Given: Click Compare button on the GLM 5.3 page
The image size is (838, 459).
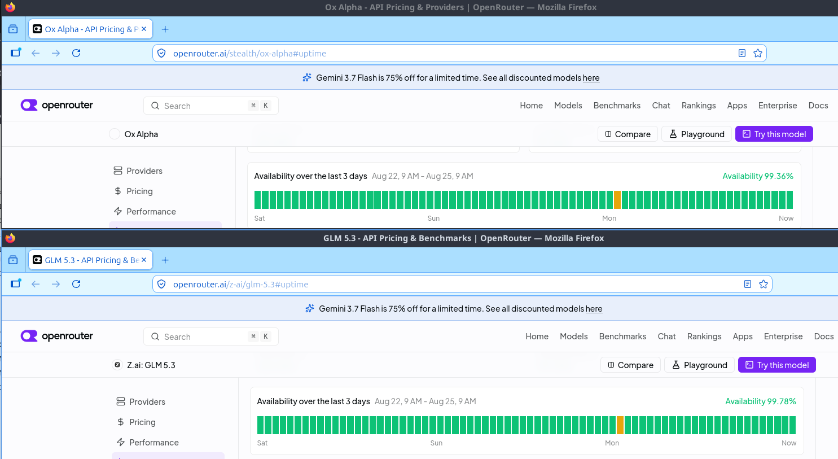Looking at the screenshot, I should 630,365.
